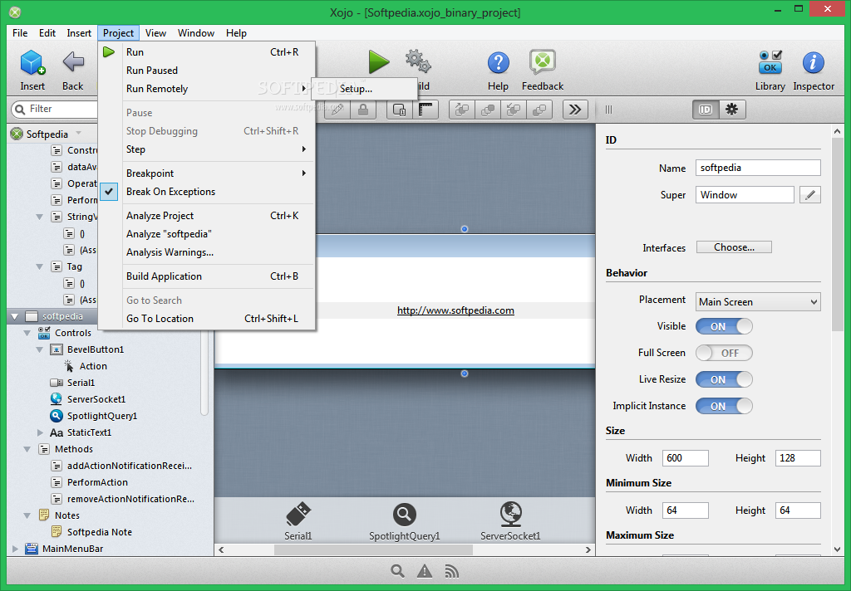Click the Name input field
Viewport: 851px width, 591px height.
(758, 168)
